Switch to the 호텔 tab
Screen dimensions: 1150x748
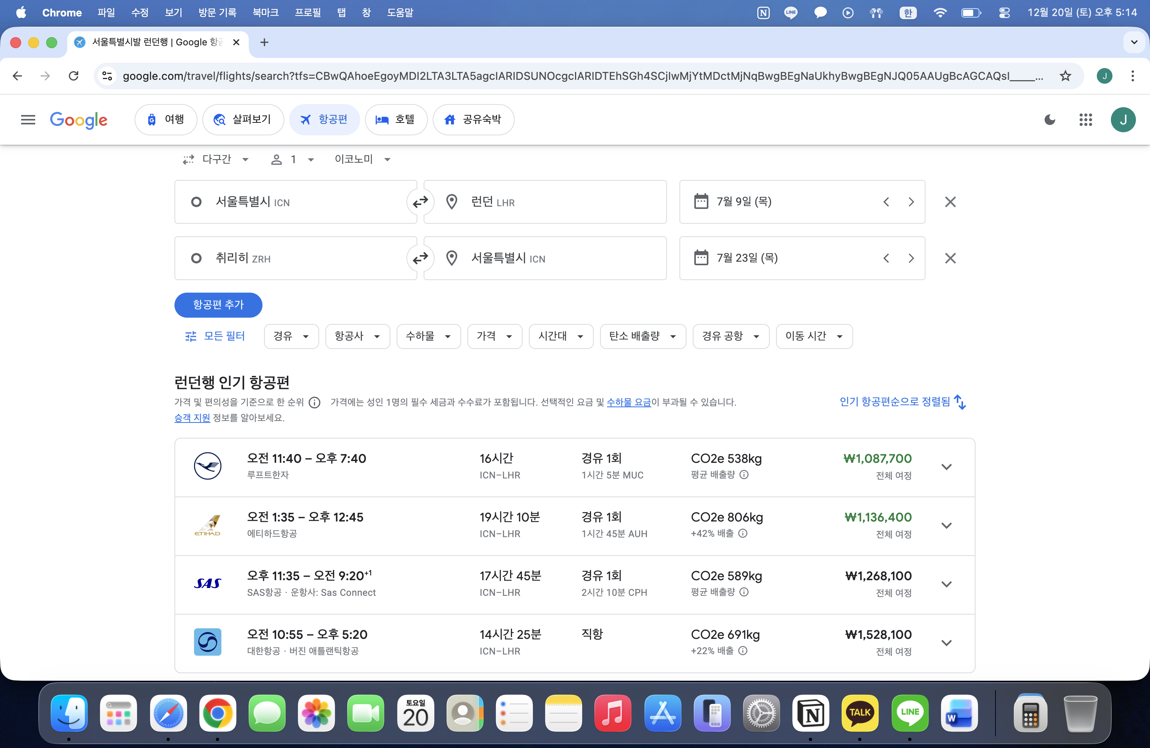396,119
